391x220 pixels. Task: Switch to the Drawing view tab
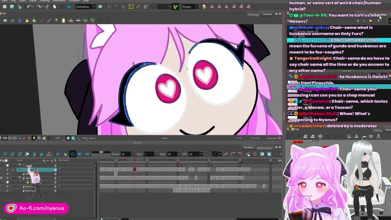253,14
